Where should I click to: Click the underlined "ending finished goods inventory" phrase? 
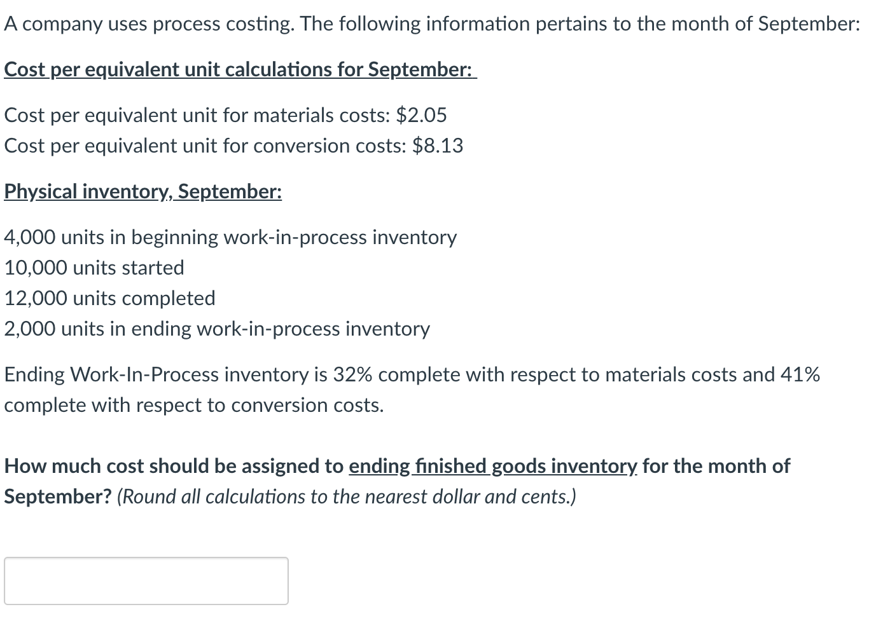click(x=492, y=466)
